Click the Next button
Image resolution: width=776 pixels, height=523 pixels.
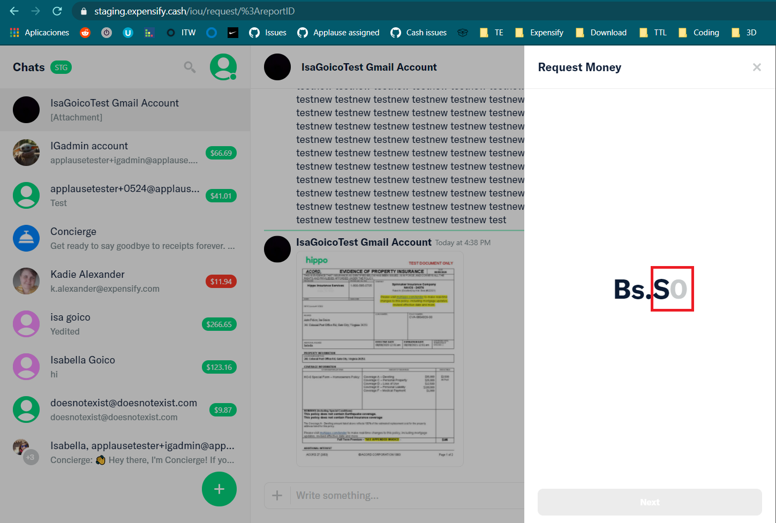[650, 502]
